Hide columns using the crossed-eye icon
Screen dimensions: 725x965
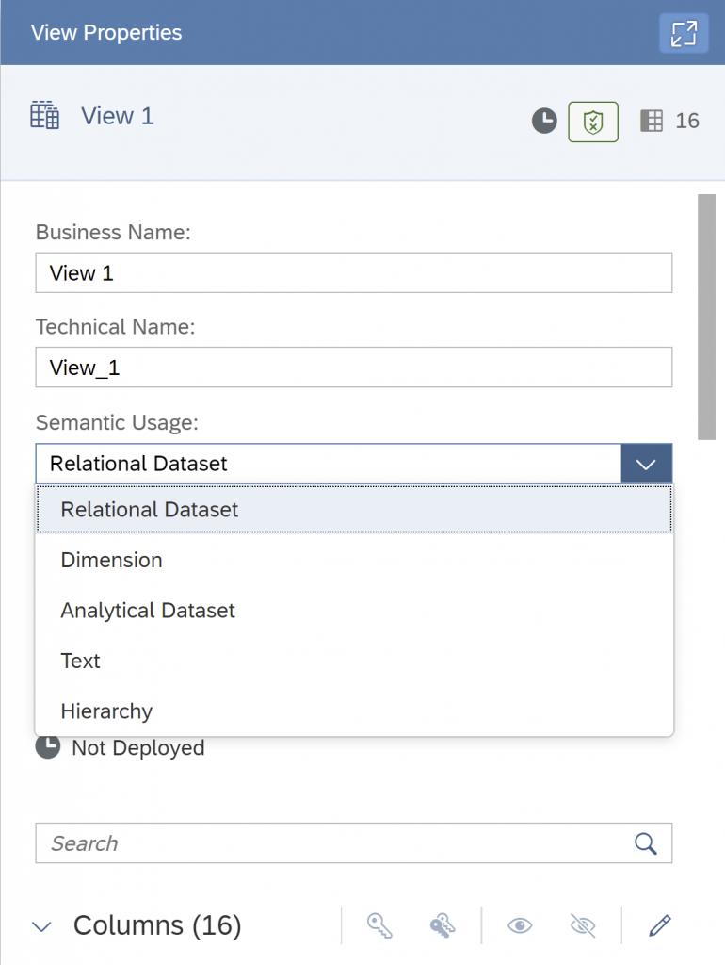(x=582, y=925)
